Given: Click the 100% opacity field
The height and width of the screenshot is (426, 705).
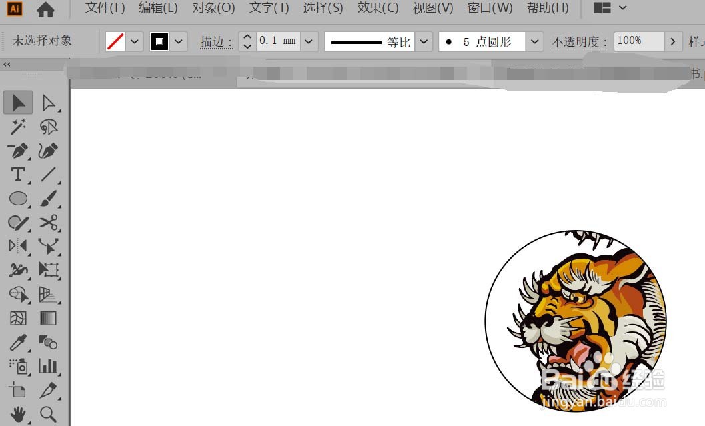Looking at the screenshot, I should point(639,41).
